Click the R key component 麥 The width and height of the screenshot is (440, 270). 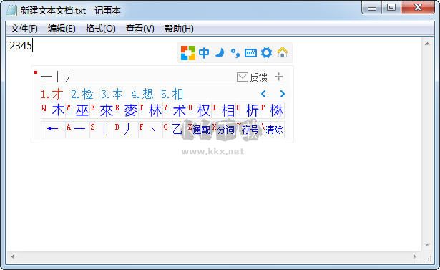click(126, 110)
